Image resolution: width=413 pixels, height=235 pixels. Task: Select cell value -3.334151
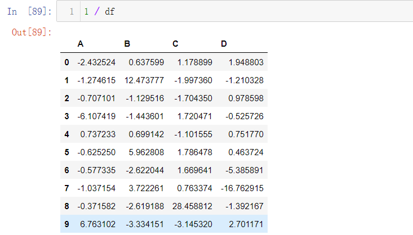point(145,224)
